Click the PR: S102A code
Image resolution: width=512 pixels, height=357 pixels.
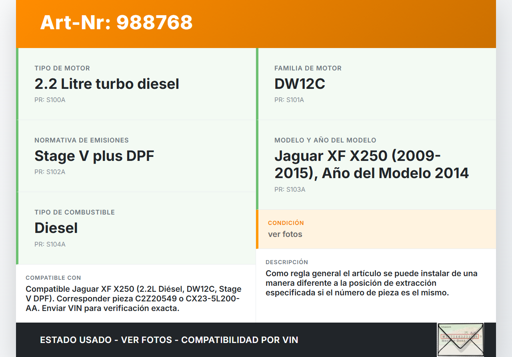coord(50,172)
